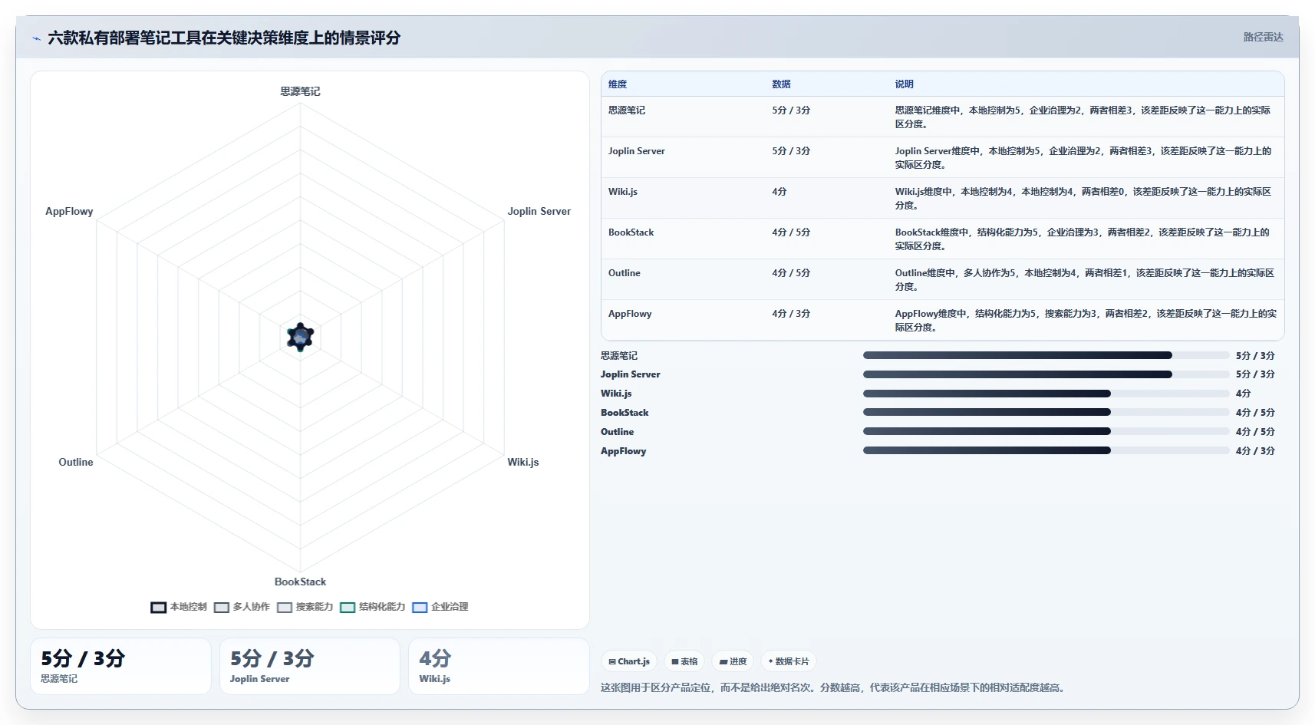Toggle the 多人协作 legend series
The image size is (1315, 725).
(242, 607)
